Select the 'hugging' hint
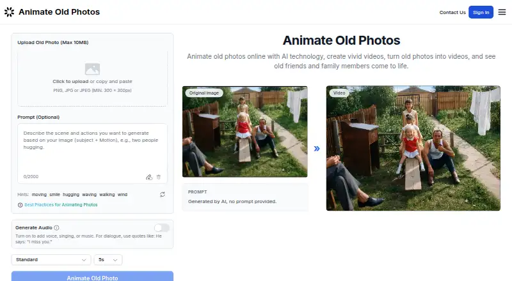This screenshot has width=512, height=281. (71, 195)
